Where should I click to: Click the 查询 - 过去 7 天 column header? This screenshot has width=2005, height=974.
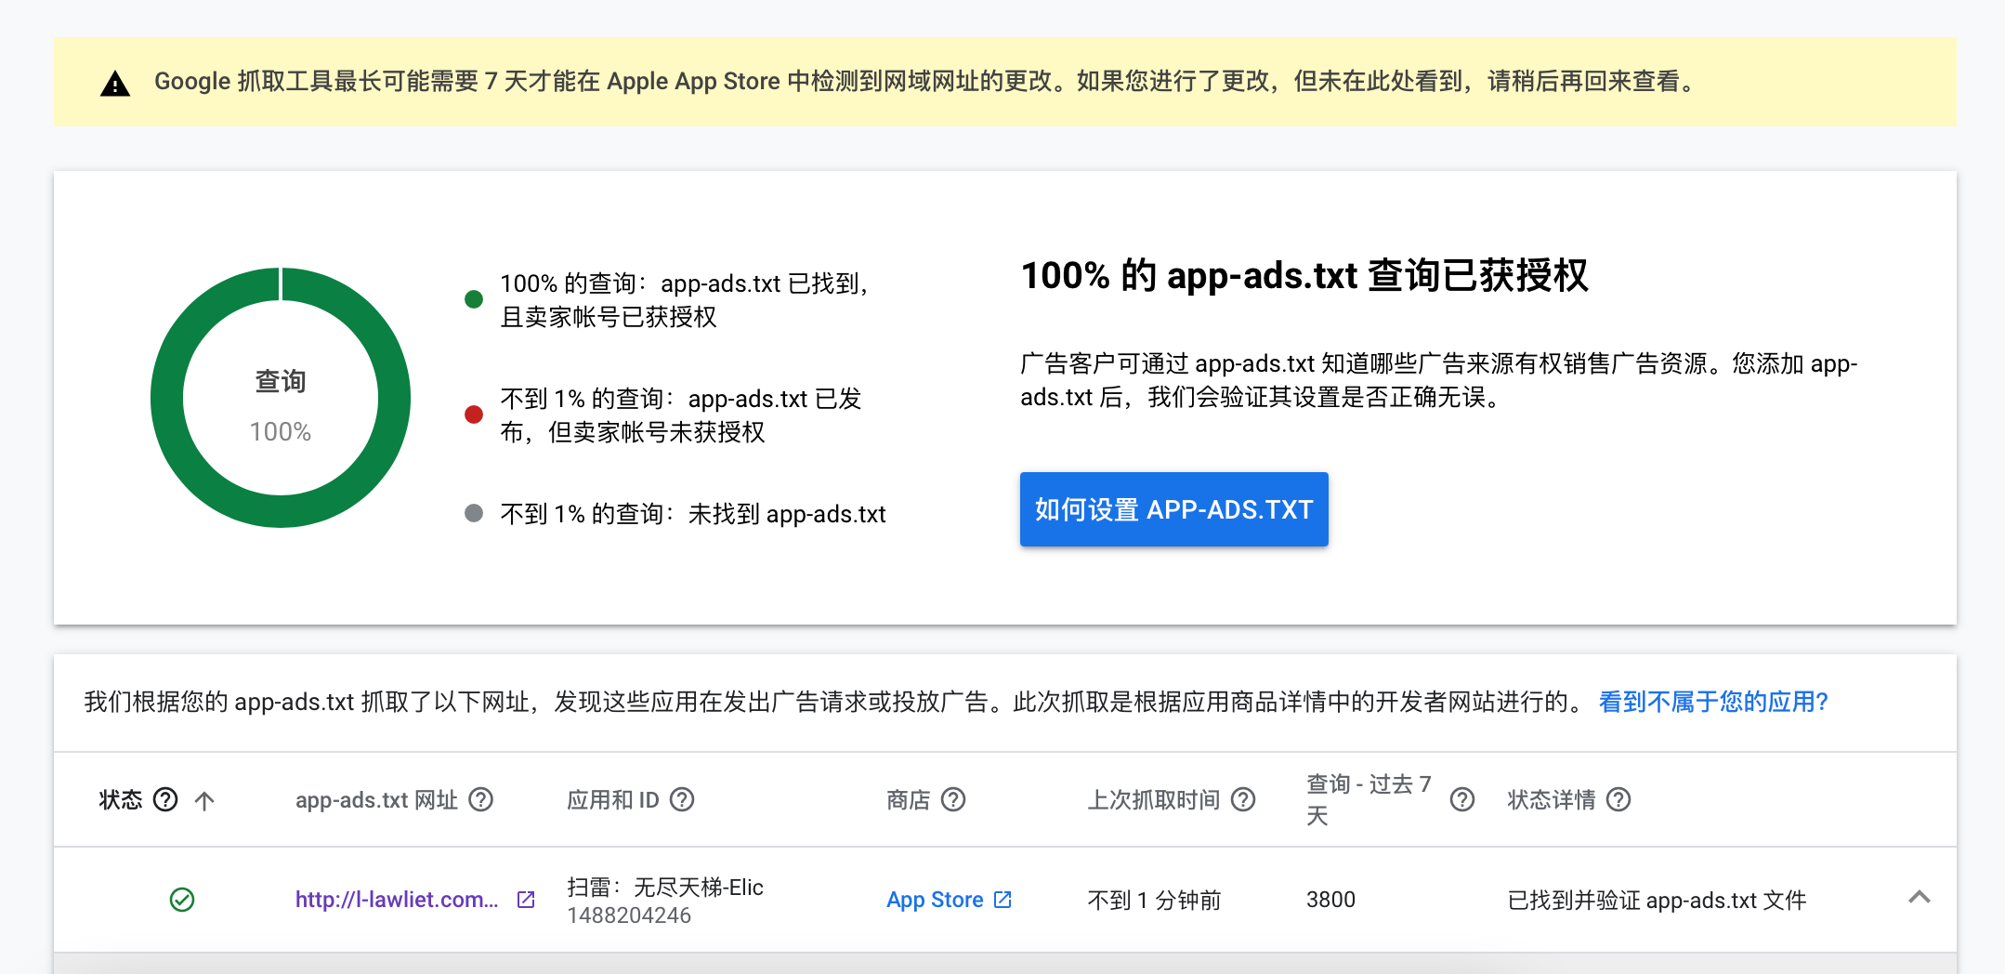[x=1369, y=799]
